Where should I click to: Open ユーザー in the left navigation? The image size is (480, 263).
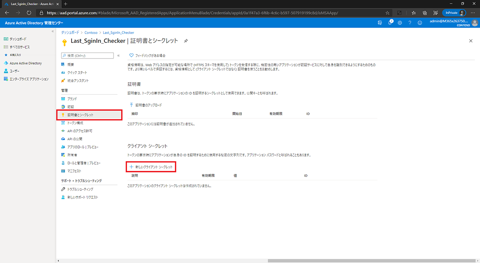[x=11, y=71]
